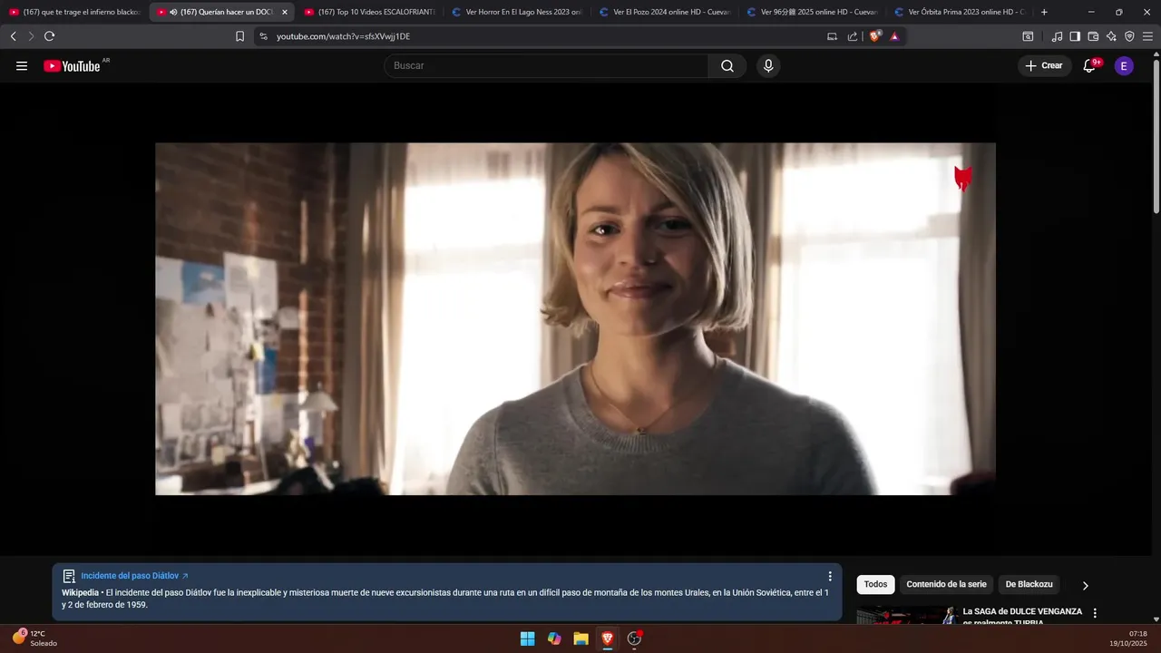Image resolution: width=1161 pixels, height=653 pixels.
Task: Mute the playing tab audio speaker icon
Action: [173, 12]
